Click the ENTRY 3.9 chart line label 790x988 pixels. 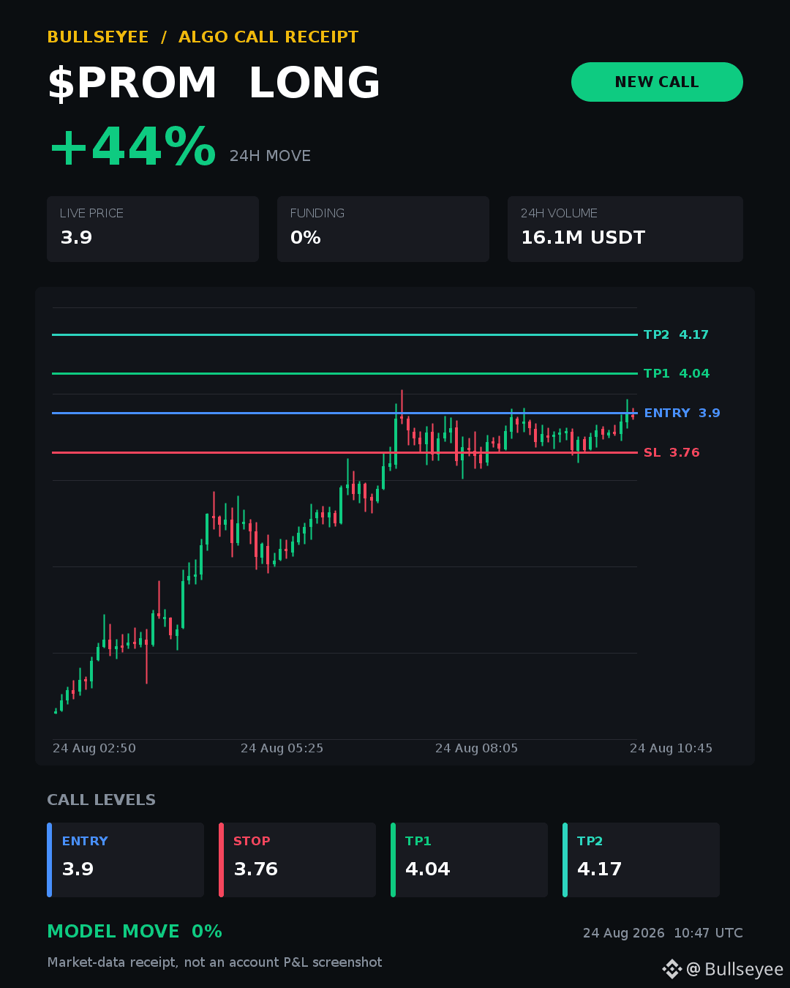[x=682, y=413]
